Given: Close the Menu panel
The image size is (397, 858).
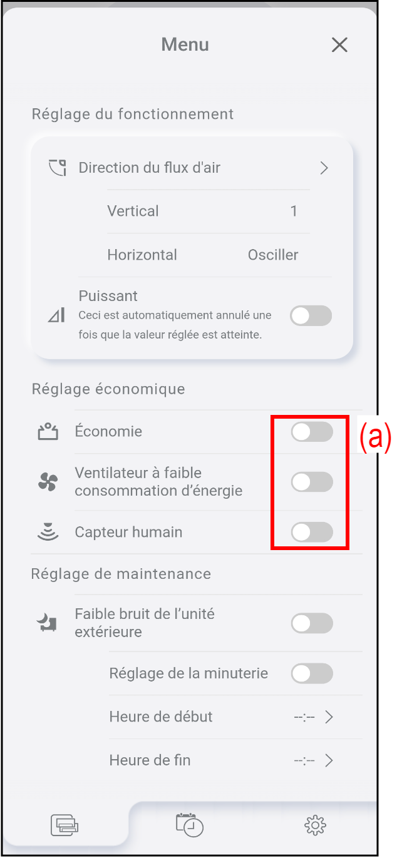Looking at the screenshot, I should (x=339, y=45).
